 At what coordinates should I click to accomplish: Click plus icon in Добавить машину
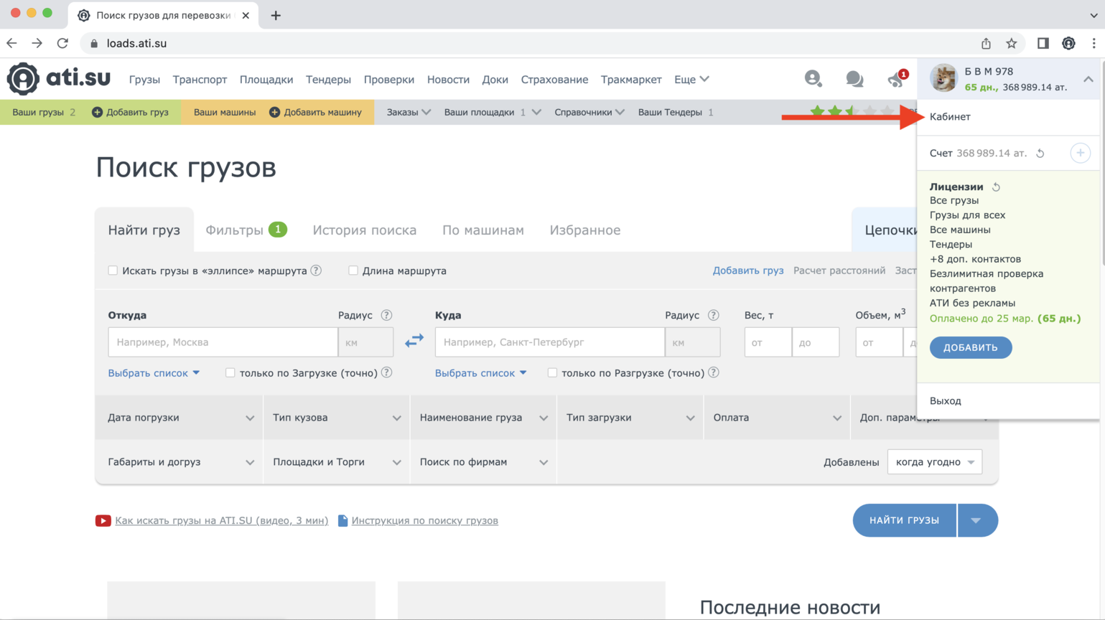tap(274, 112)
